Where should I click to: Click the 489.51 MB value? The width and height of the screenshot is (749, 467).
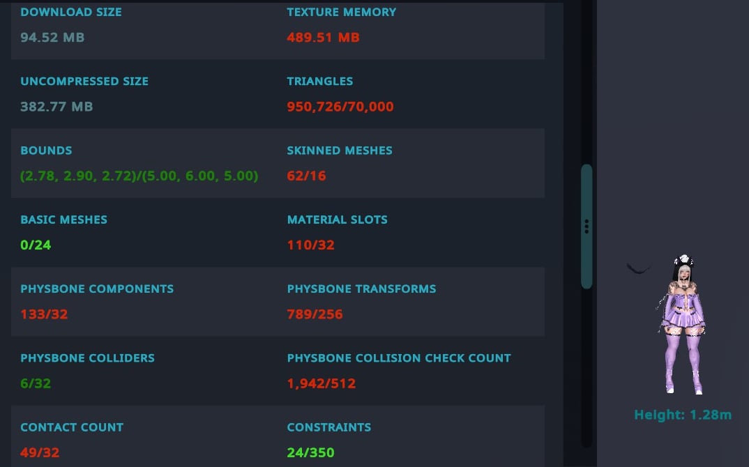[x=323, y=37]
